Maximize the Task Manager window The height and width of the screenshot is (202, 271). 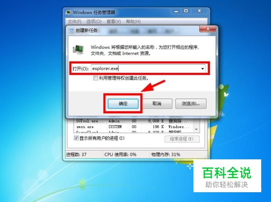point(186,11)
